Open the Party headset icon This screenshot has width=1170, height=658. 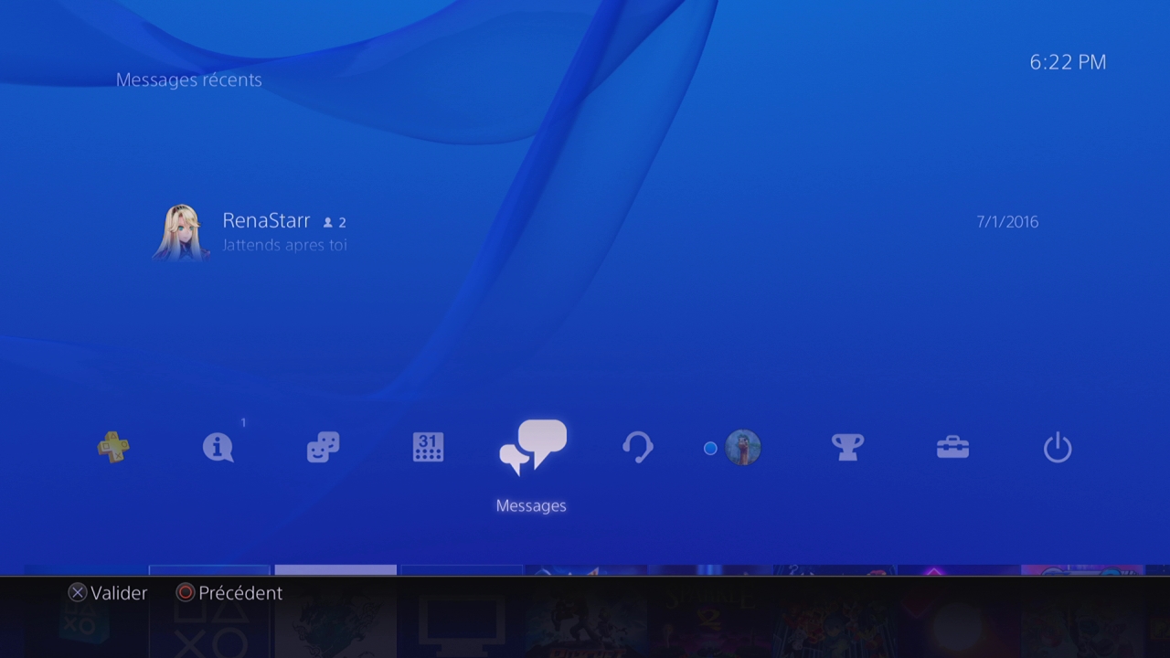click(x=637, y=448)
